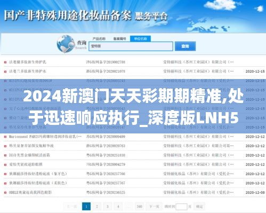The image size is (266, 213).
Task: Click red bullet beside 象牙色 foundation row
Action: tap(5, 174)
